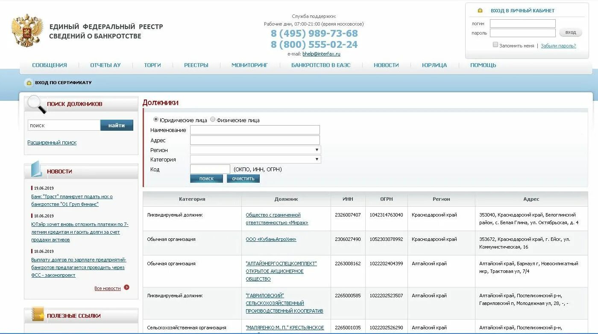This screenshot has width=598, height=334.
Task: Open the Забыли пароль? link
Action: [559, 45]
